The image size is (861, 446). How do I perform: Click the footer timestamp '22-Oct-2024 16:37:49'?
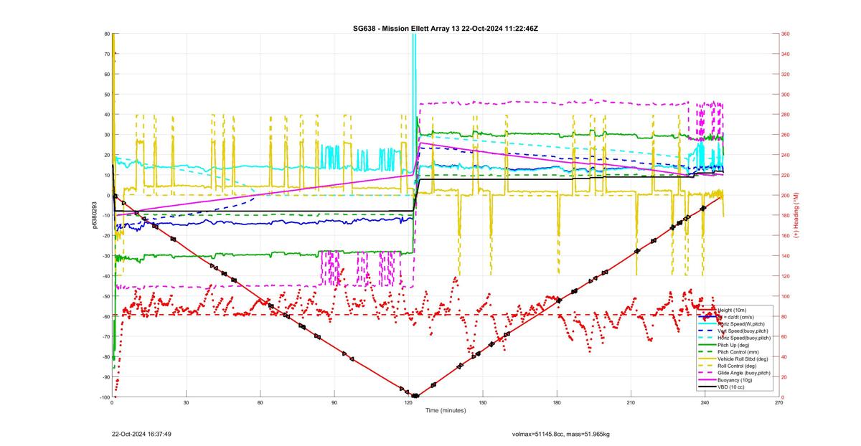point(141,434)
